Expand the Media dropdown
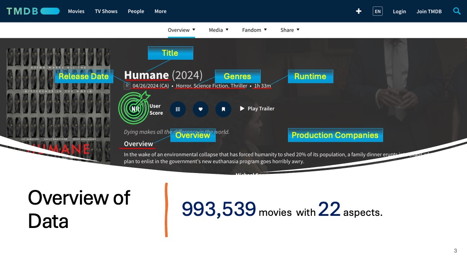This screenshot has width=467, height=263. [x=218, y=30]
